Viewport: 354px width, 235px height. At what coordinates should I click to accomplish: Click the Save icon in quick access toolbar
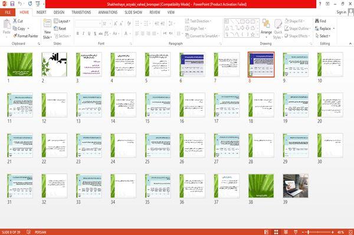pyautogui.click(x=12, y=4)
